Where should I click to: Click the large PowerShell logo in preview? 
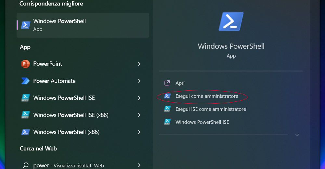coord(231,22)
